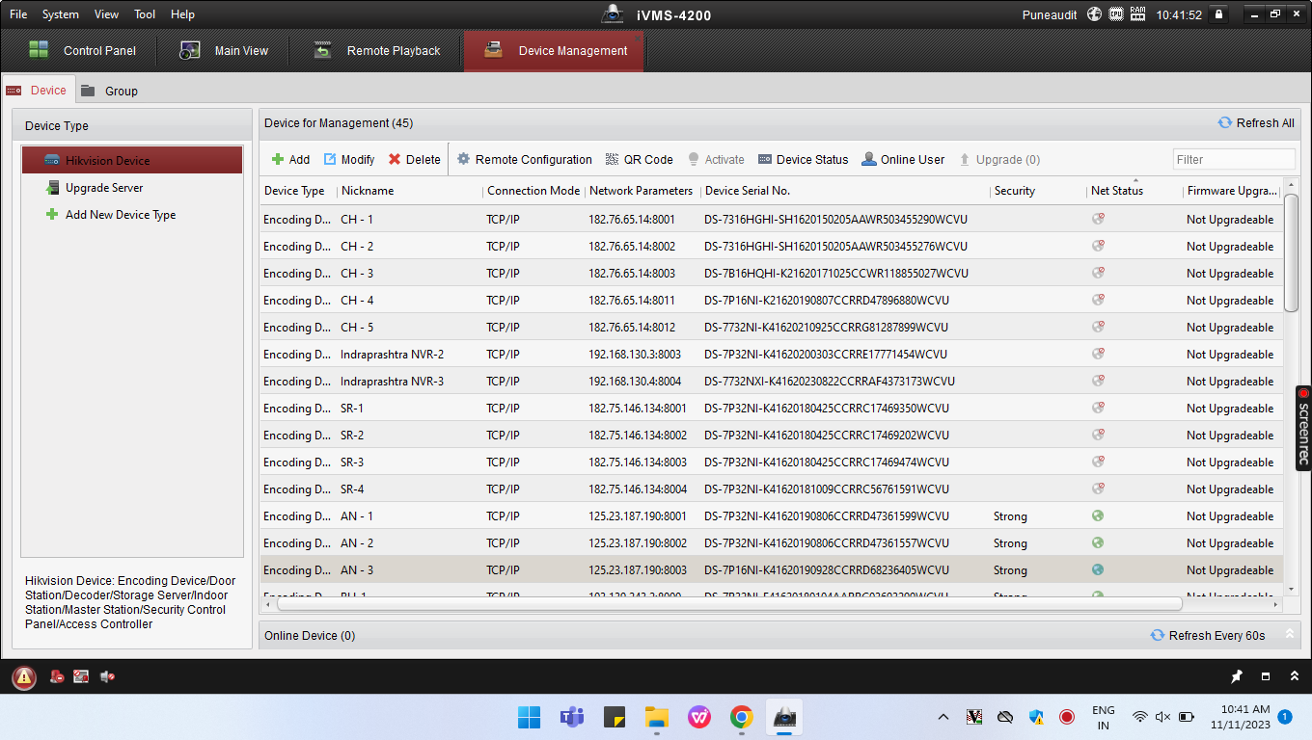Check the CPU usage icon
Image resolution: width=1312 pixels, height=740 pixels.
coord(1116,14)
